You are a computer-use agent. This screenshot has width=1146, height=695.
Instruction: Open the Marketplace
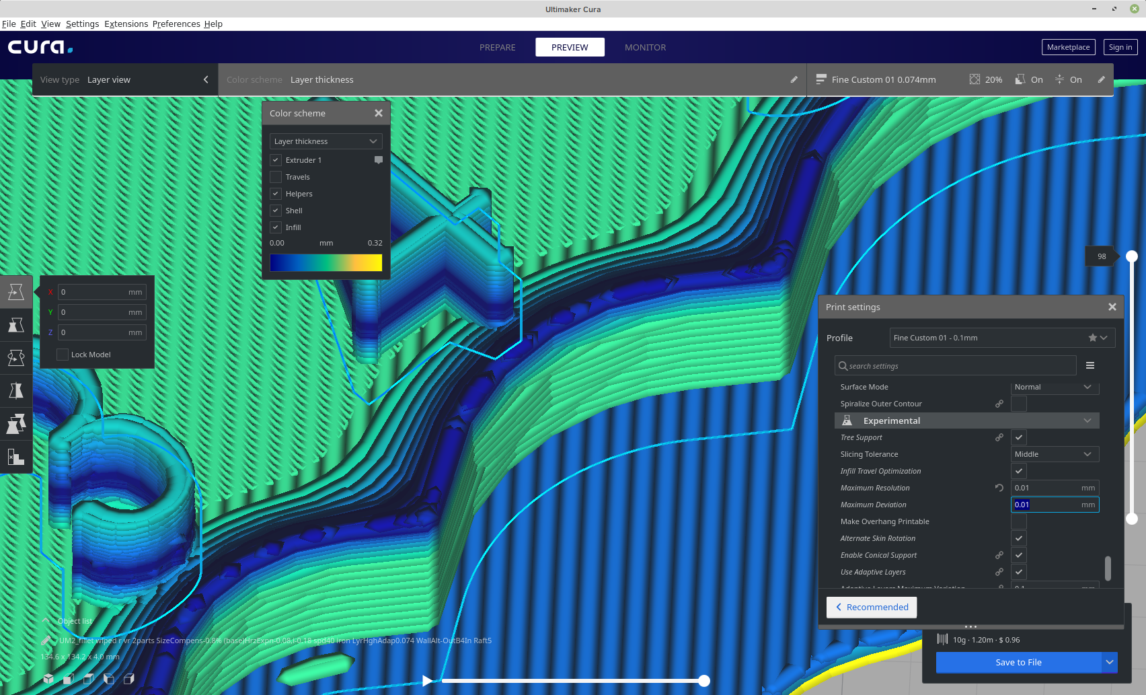pyautogui.click(x=1068, y=47)
